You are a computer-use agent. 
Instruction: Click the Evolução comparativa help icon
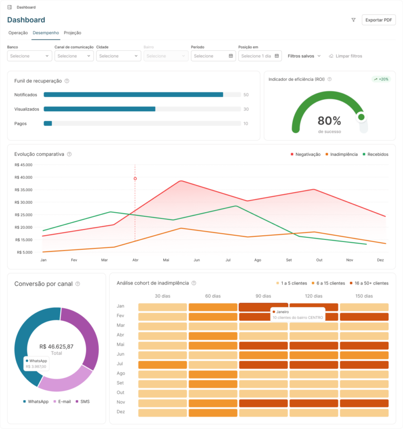coord(69,154)
